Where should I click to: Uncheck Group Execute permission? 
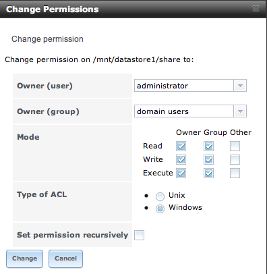[x=208, y=173]
